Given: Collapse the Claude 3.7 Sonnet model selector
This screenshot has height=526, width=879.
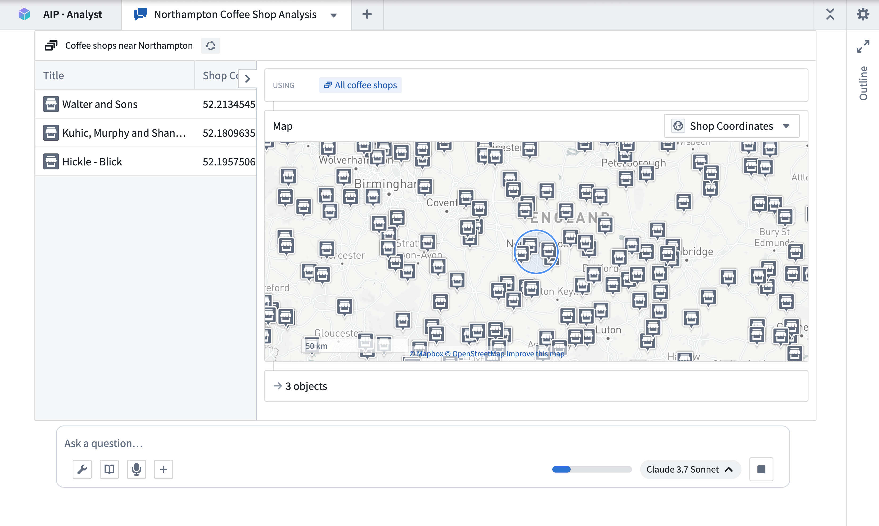Looking at the screenshot, I should (x=729, y=469).
